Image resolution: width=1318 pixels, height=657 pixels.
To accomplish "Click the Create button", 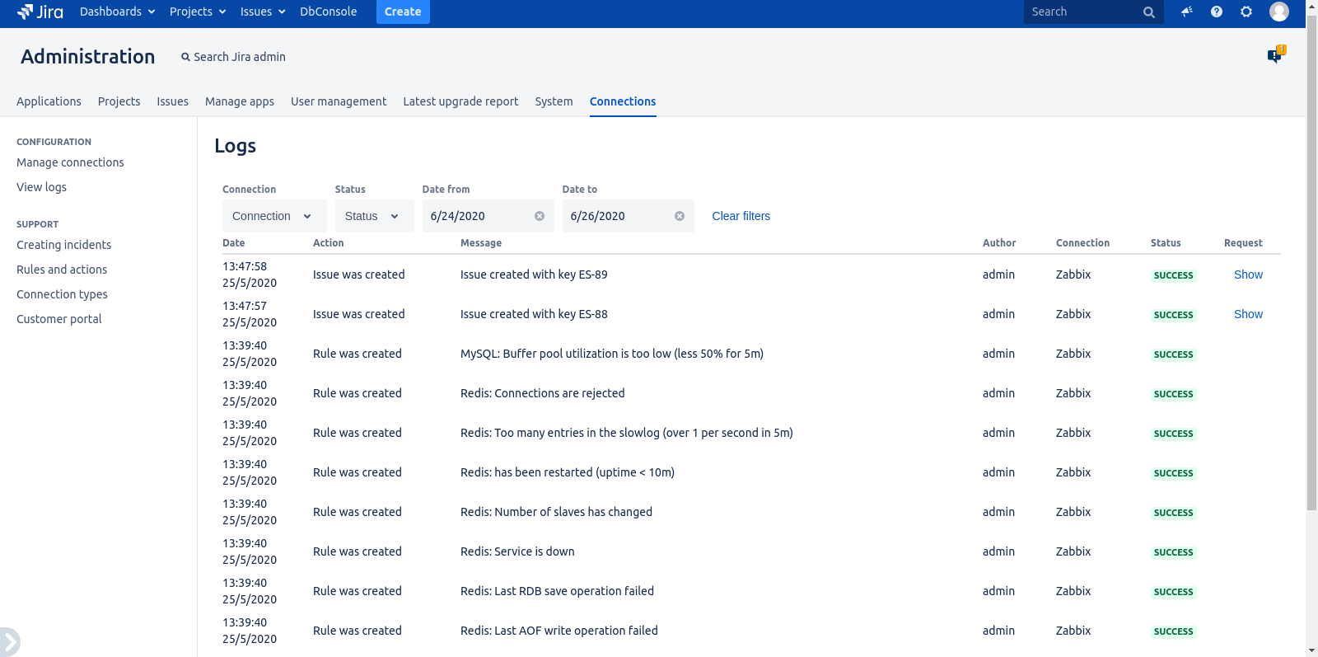I will [403, 12].
